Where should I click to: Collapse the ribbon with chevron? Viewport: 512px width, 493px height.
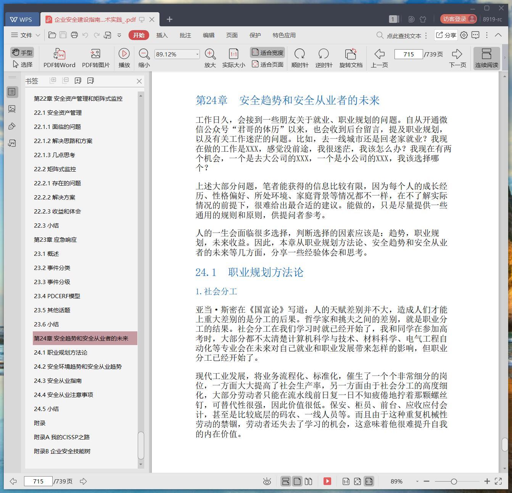point(498,35)
